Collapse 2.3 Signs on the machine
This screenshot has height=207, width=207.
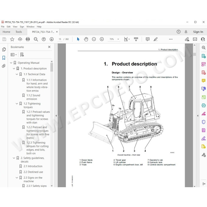coord(17,178)
